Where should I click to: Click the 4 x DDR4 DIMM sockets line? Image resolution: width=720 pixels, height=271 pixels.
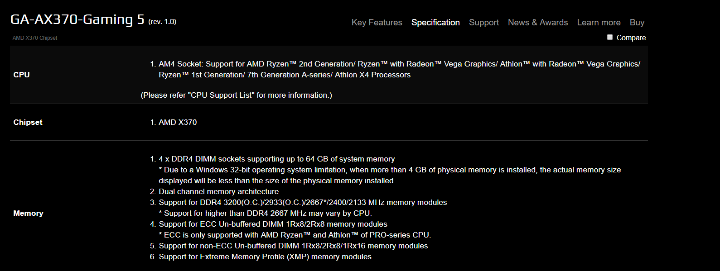coord(276,159)
